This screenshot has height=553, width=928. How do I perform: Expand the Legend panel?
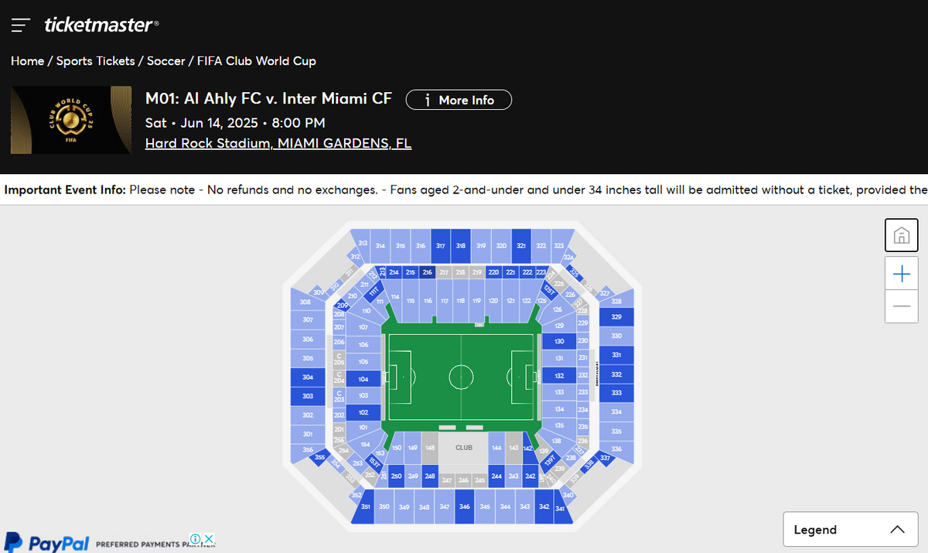[850, 530]
